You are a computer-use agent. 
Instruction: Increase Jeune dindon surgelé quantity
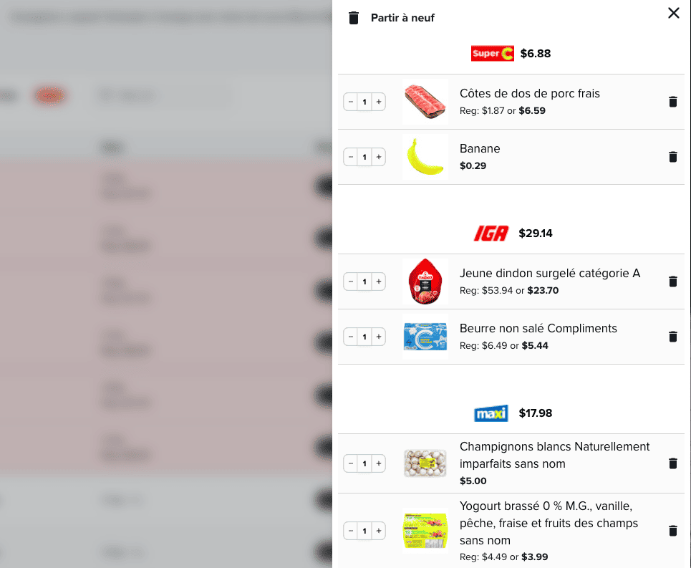(x=379, y=281)
